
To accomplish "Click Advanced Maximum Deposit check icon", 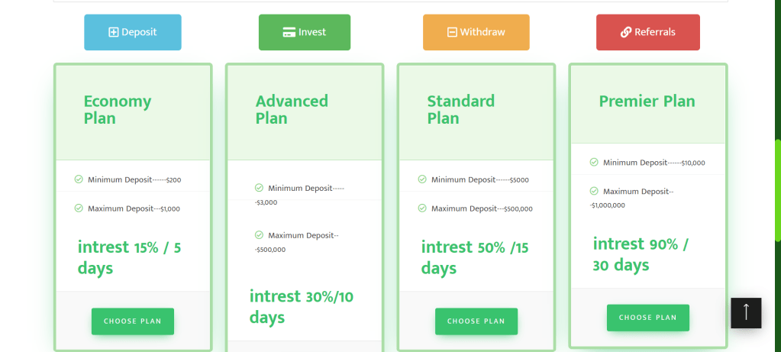I will coord(259,235).
